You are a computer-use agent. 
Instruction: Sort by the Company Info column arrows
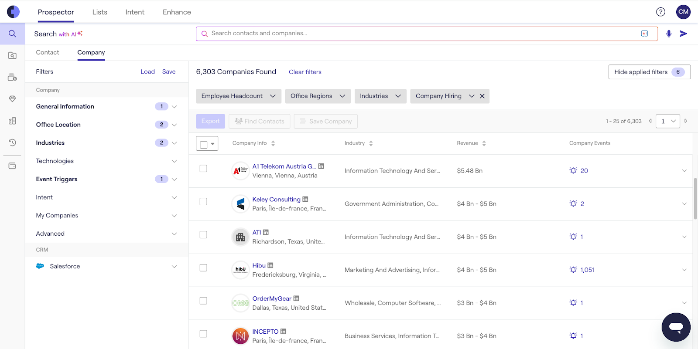273,143
